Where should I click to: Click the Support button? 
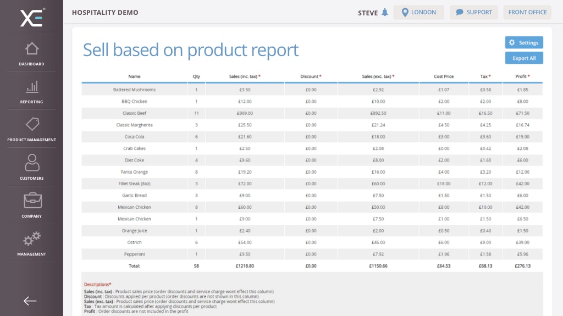coord(473,13)
